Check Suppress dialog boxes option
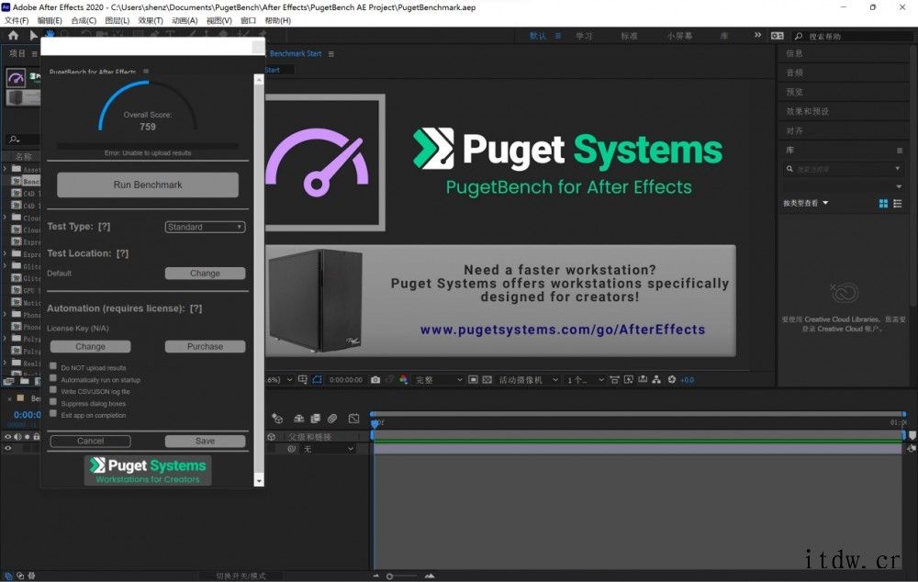The height and width of the screenshot is (582, 918). pyautogui.click(x=53, y=402)
